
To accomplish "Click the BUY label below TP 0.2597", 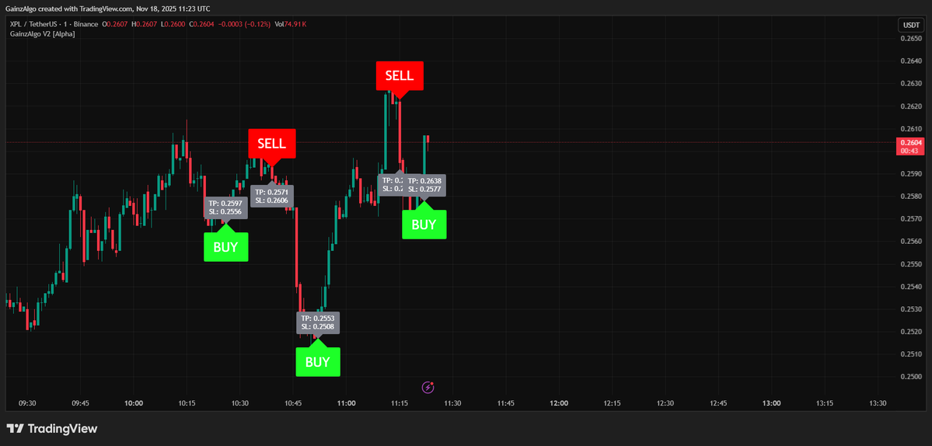I will pos(226,247).
